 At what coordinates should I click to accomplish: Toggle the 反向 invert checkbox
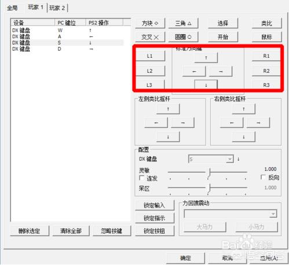coord(263,177)
